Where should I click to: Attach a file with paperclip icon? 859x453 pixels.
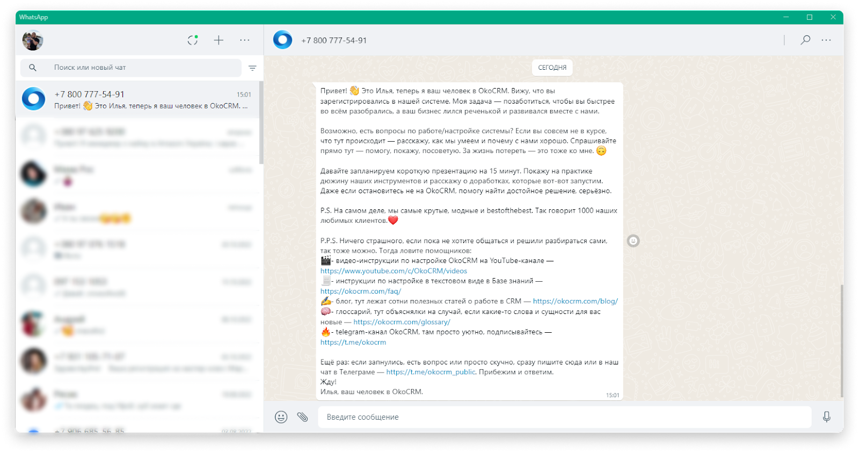[303, 417]
